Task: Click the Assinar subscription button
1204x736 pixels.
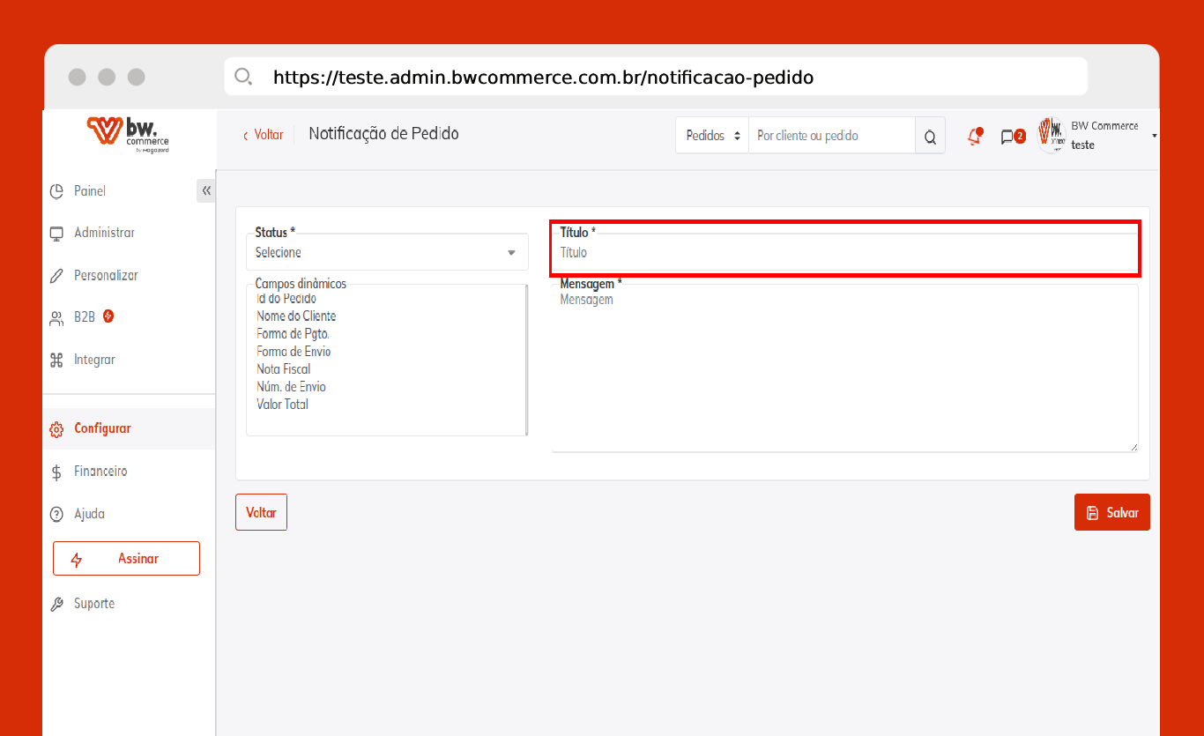Action: [x=126, y=559]
